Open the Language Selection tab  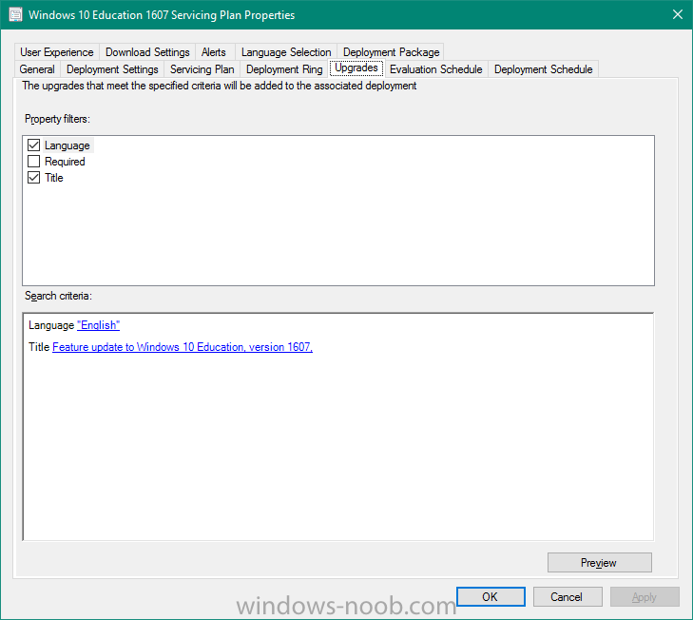pos(286,52)
